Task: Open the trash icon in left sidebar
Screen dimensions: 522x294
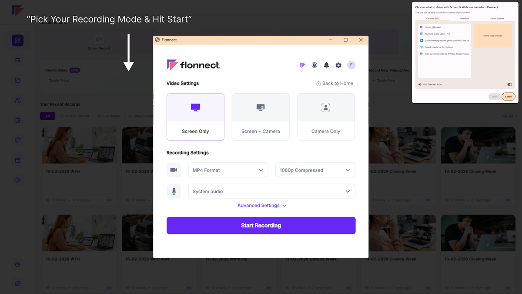Action: (x=18, y=120)
